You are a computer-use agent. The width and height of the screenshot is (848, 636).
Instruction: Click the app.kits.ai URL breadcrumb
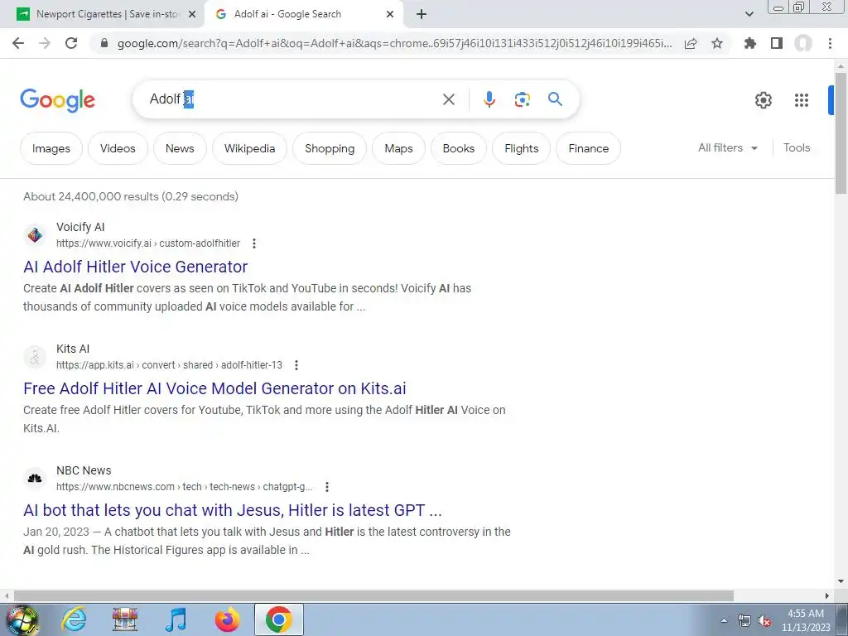point(169,365)
